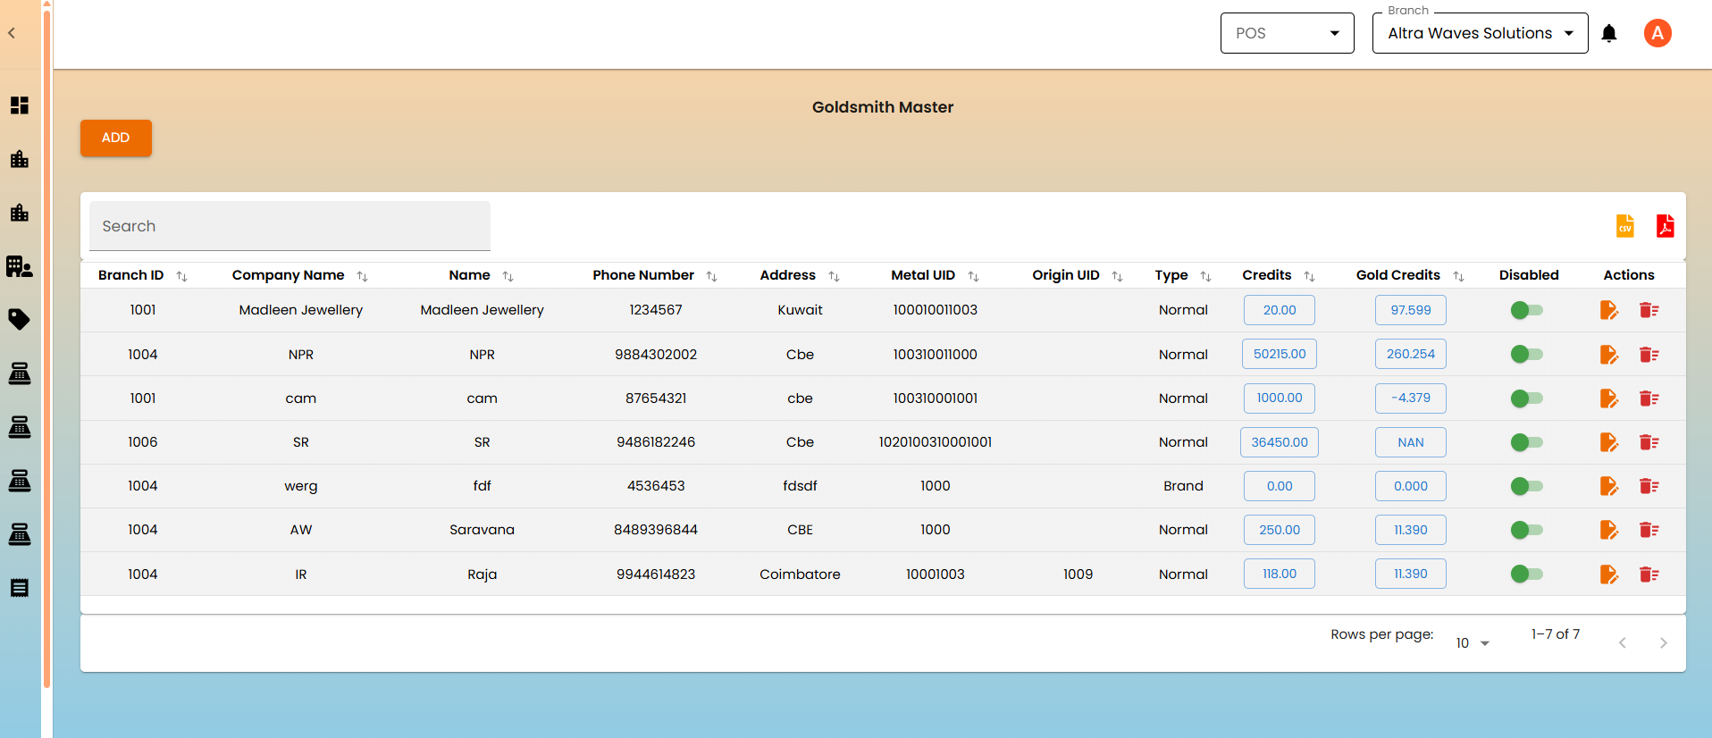Screen dimensions: 1712x738
Task: Sort table by Phone Number
Action: 711,276
